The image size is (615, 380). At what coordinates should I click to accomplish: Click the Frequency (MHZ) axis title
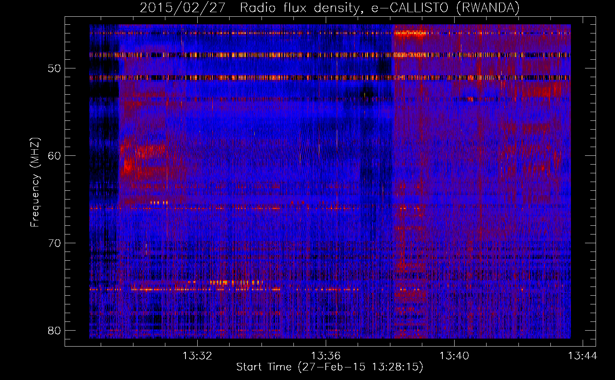tap(35, 182)
